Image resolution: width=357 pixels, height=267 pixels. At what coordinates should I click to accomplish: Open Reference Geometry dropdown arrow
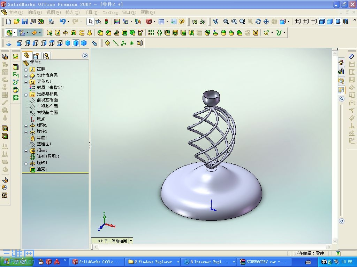tap(272, 33)
